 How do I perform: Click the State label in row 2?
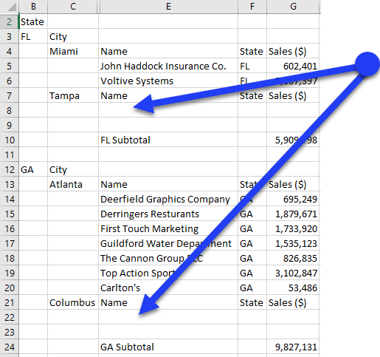tap(33, 21)
